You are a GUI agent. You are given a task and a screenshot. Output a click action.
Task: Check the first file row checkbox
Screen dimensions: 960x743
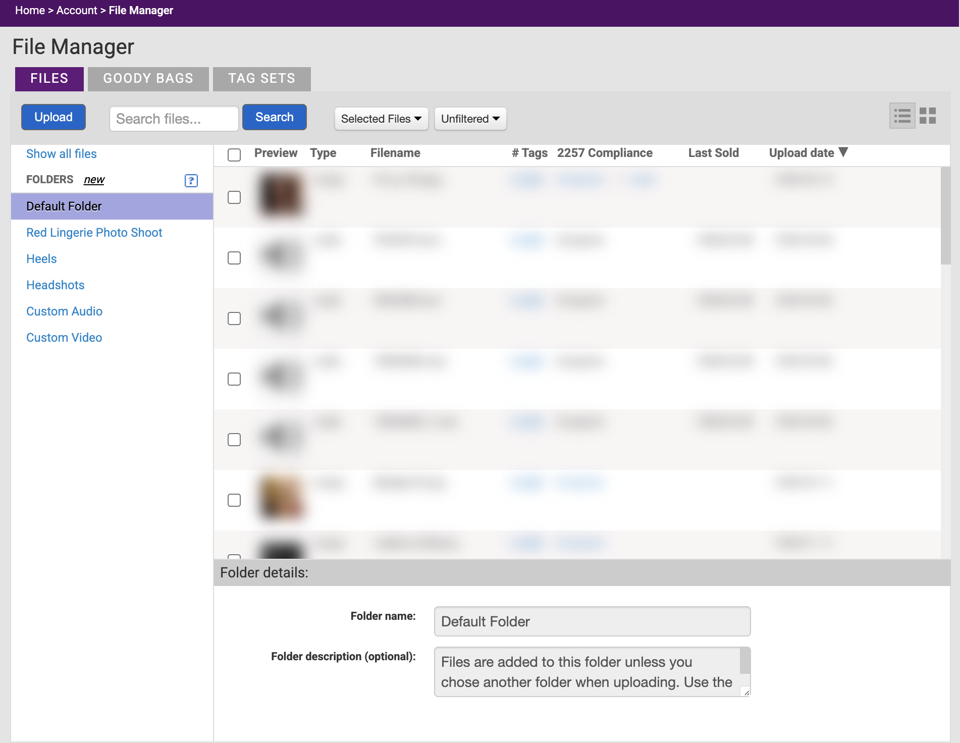234,197
